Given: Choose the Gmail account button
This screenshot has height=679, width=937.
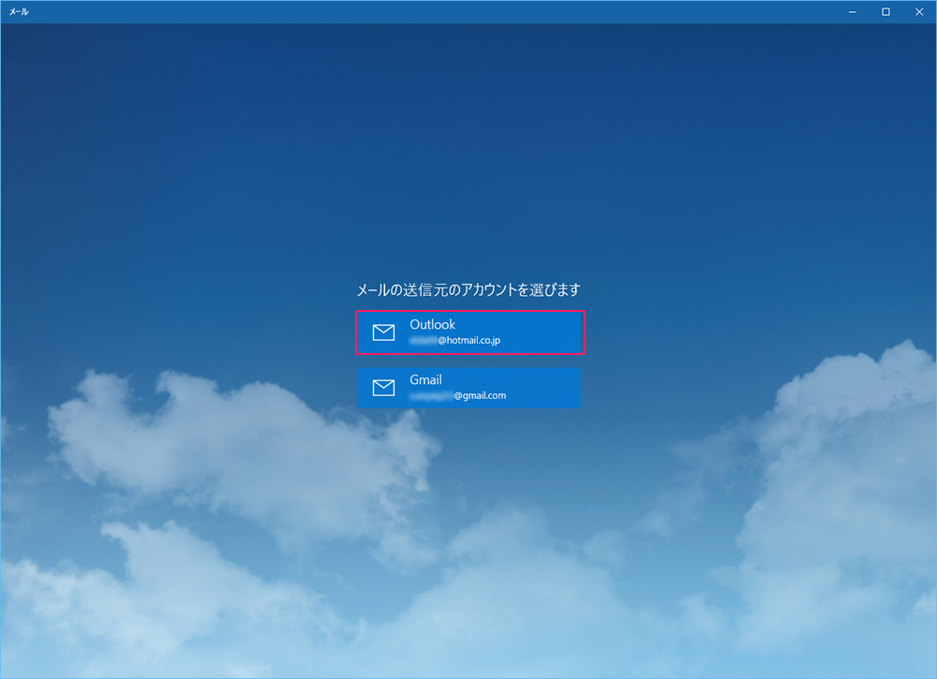Looking at the screenshot, I should [468, 388].
